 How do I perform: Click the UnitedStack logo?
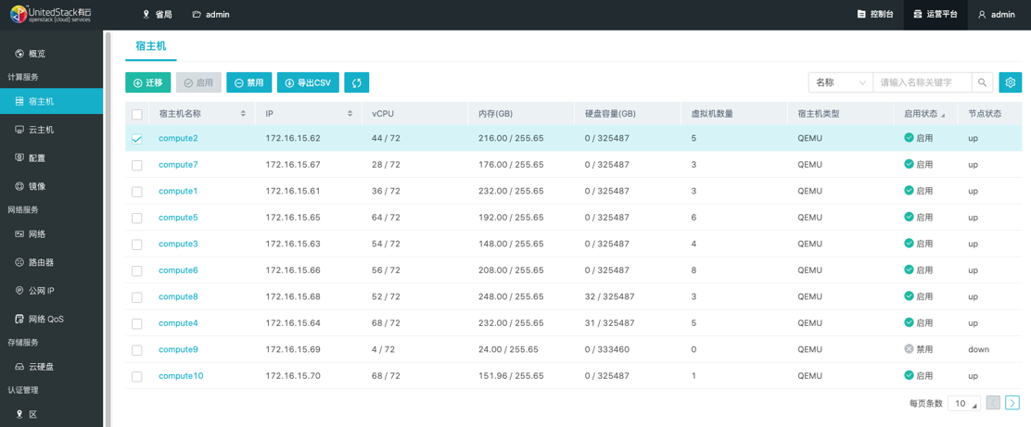51,14
